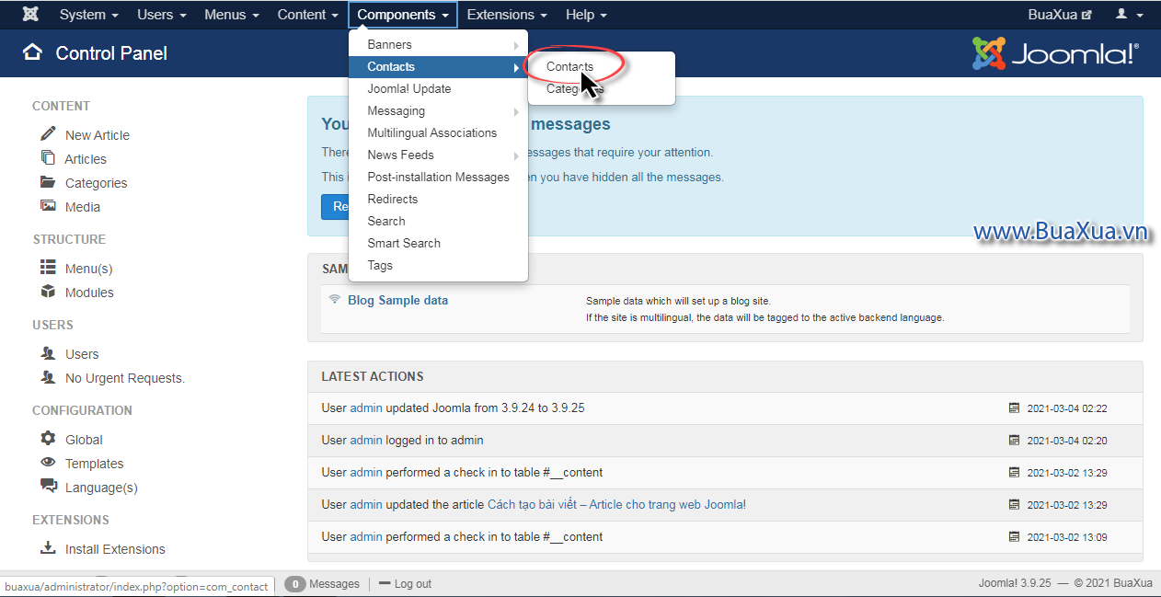Click the Log out link in the footer
Viewport: 1161px width, 597px height.
(405, 584)
